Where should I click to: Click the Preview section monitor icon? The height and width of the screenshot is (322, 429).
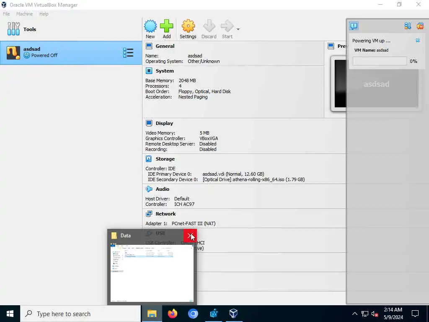331,46
